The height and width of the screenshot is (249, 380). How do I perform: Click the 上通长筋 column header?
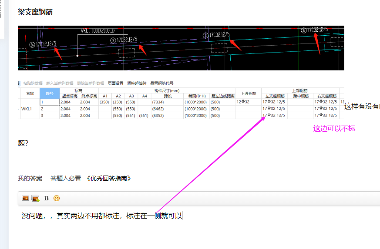click(248, 93)
